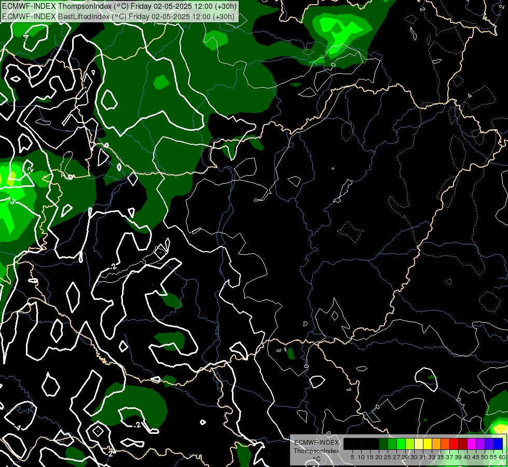Viewport: 508px width, 467px height.
Task: Pick the violet 50–55 legend swatch
Action: 489,444
